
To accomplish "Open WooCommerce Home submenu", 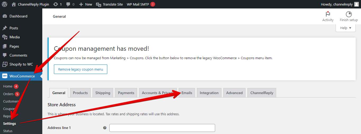I will point(8,86).
